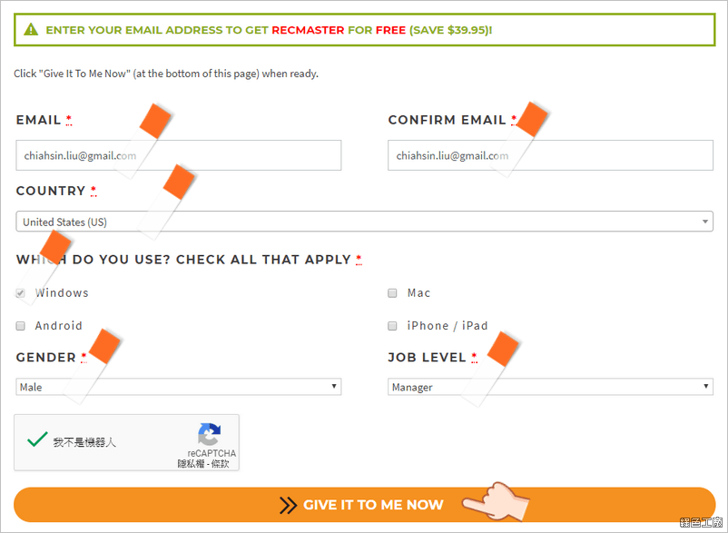Open the Country dropdown showing United States
728x533 pixels.
tap(365, 222)
